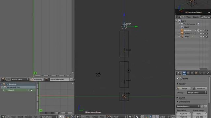Open the Display Image Editor dropdown
The image size is (211, 118).
(197, 92)
